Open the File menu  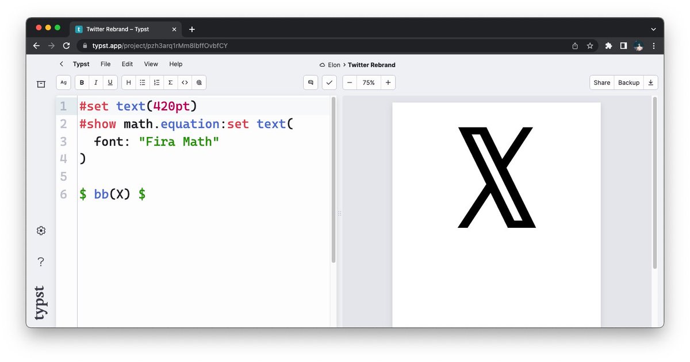point(106,64)
